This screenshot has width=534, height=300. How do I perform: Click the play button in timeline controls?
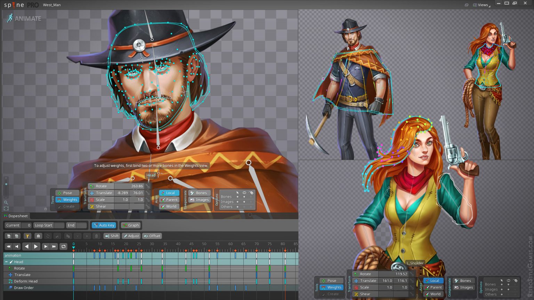coord(36,247)
